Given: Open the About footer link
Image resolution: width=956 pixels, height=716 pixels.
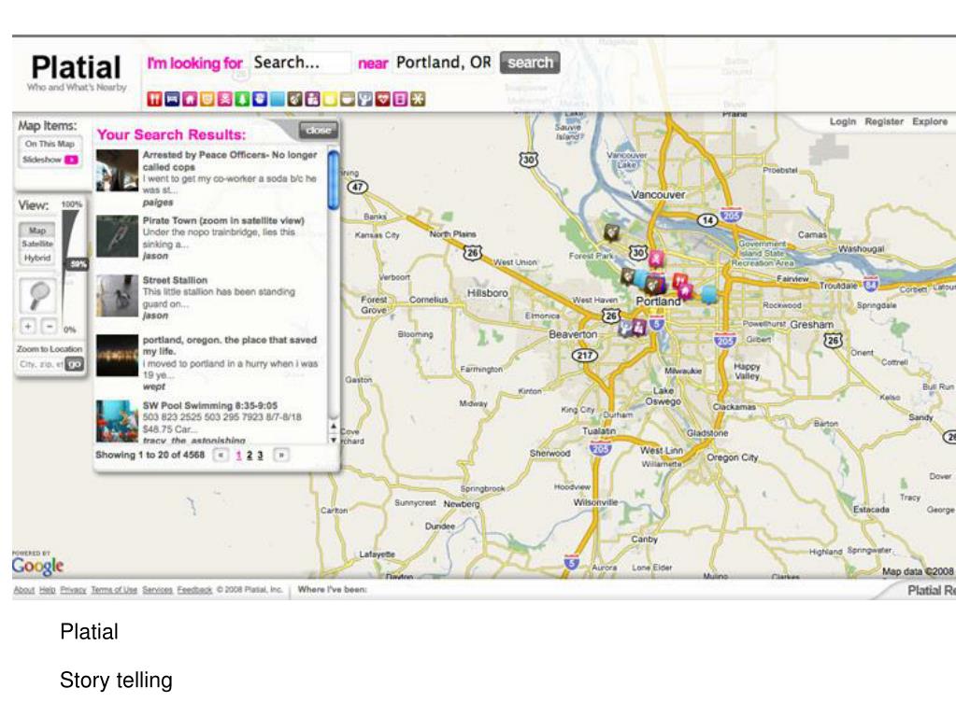Looking at the screenshot, I should tap(24, 589).
